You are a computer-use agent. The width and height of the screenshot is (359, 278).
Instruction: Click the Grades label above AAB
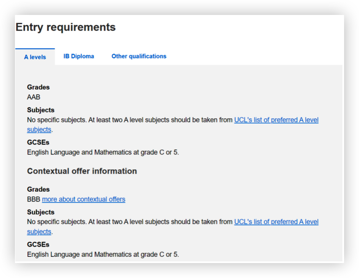pos(38,87)
